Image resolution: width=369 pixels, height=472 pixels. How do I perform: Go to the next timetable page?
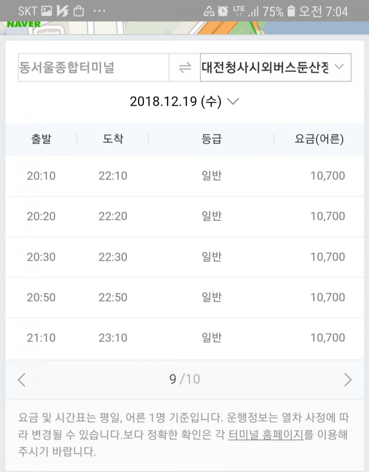tap(348, 380)
